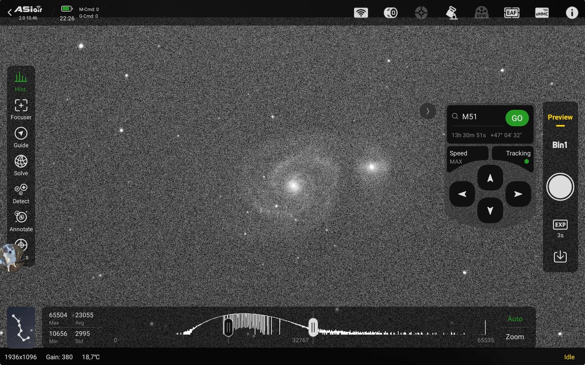Click the Idle status text
Screen dimensions: 585x365
pos(569,357)
